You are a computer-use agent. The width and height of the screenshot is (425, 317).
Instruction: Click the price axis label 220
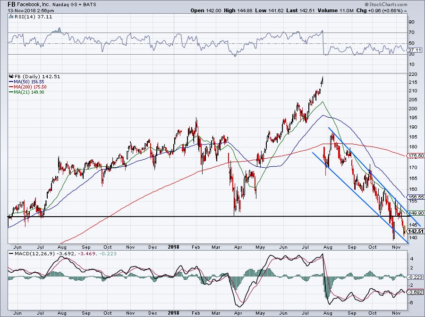pos(413,74)
